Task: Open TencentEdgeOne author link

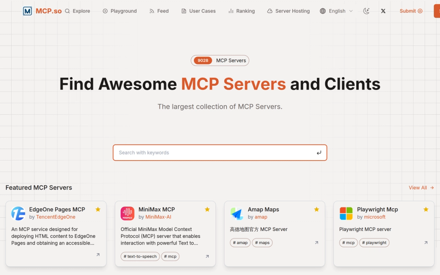Action: [x=55, y=217]
